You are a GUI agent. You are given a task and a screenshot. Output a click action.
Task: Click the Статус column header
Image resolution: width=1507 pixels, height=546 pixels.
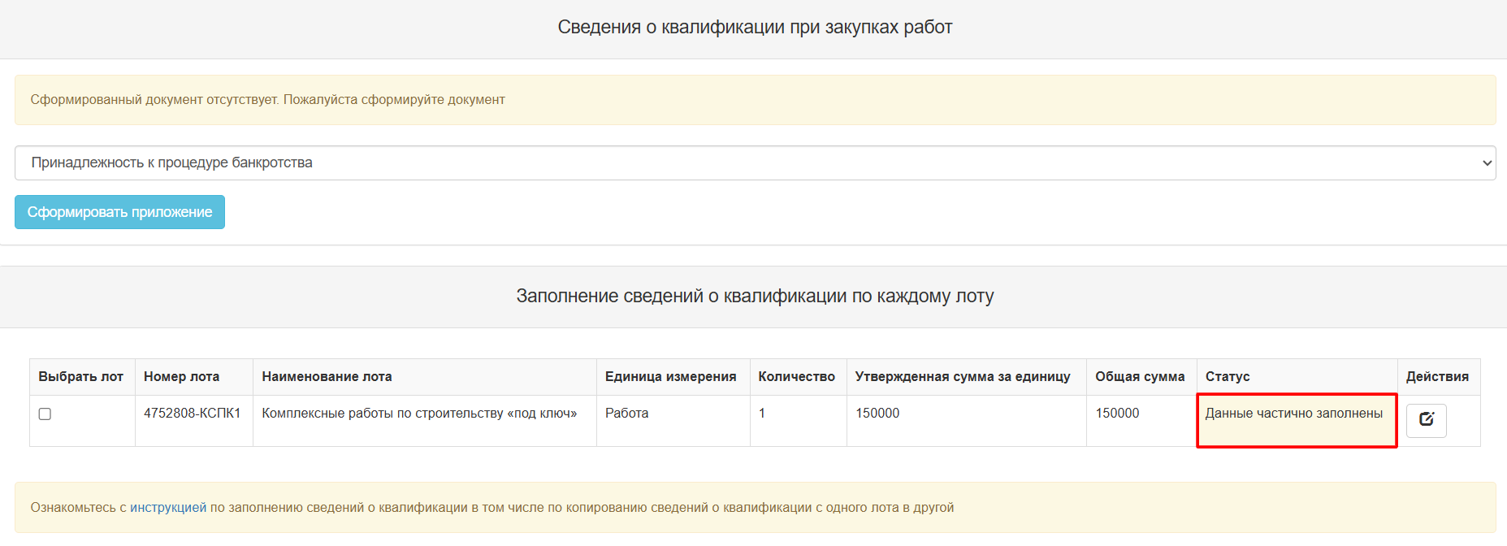click(1228, 377)
